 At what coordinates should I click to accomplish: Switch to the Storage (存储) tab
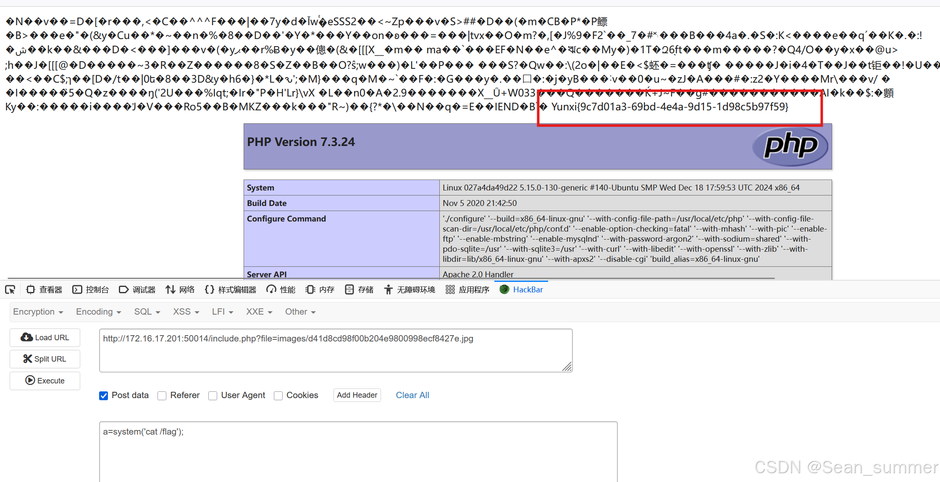[x=359, y=289]
